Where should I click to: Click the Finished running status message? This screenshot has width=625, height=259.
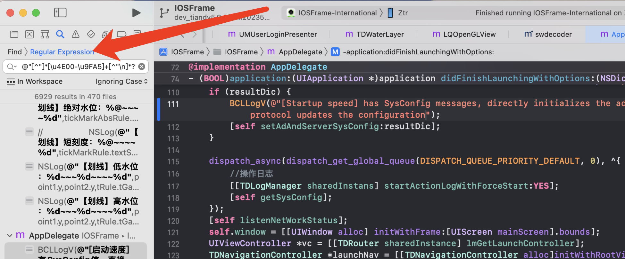[x=550, y=13]
